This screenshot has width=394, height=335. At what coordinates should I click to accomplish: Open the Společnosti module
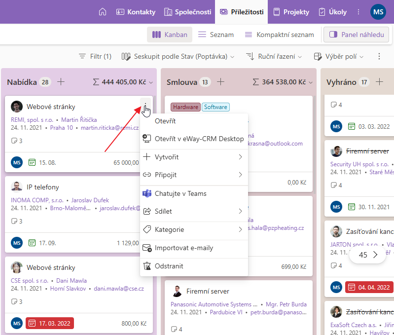pos(187,12)
